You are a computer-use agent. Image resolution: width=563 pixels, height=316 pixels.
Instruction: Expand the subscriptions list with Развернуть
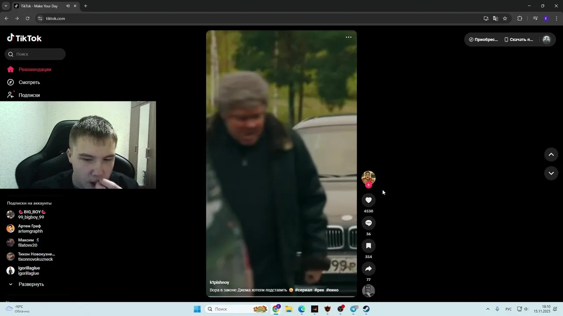[26, 284]
